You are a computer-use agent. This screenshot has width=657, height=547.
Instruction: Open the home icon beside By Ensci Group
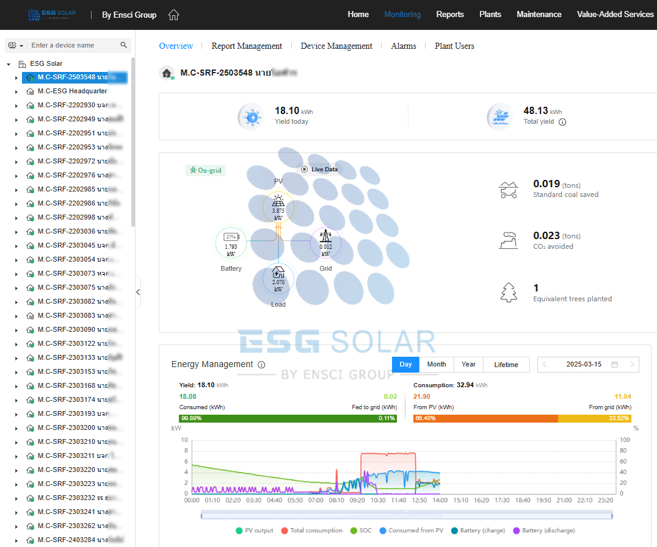pyautogui.click(x=173, y=15)
